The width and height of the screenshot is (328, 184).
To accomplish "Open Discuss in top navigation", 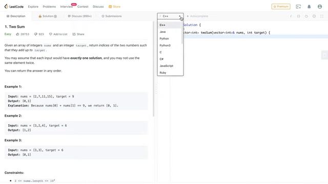I will pos(98,7).
